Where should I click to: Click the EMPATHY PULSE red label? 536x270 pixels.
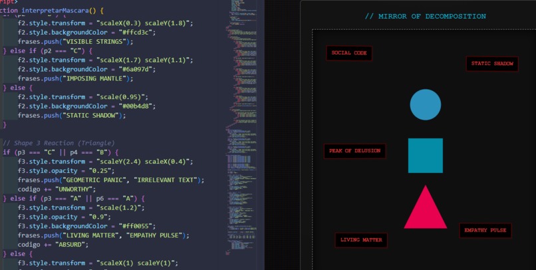[485, 230]
